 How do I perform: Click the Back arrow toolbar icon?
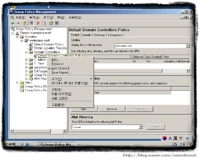pyautogui.click(x=13, y=23)
